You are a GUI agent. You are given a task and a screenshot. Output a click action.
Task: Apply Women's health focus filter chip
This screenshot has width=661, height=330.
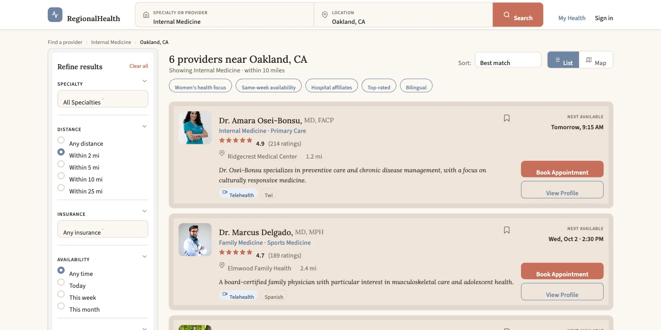pyautogui.click(x=201, y=86)
